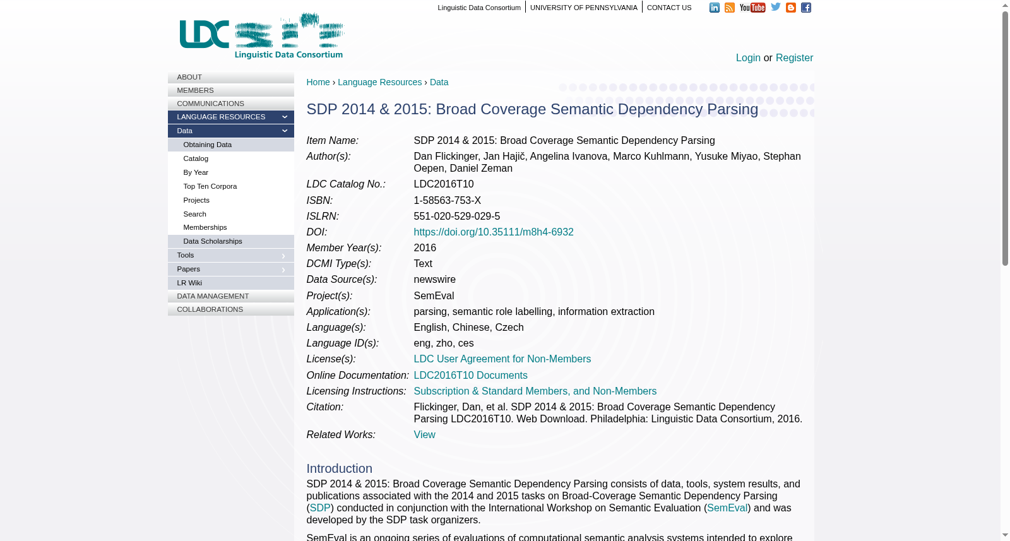Click the scrollbar up arrow
The height and width of the screenshot is (541, 1010).
[x=1005, y=5]
